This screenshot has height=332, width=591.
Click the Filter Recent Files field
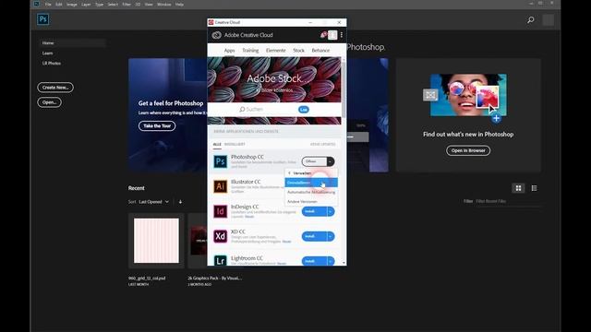(x=508, y=201)
